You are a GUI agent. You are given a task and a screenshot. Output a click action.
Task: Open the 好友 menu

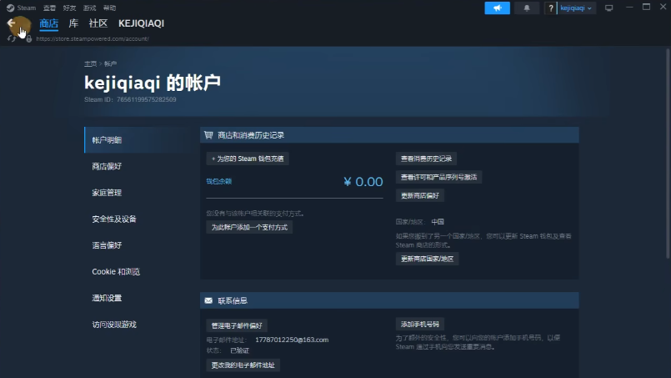pos(69,8)
